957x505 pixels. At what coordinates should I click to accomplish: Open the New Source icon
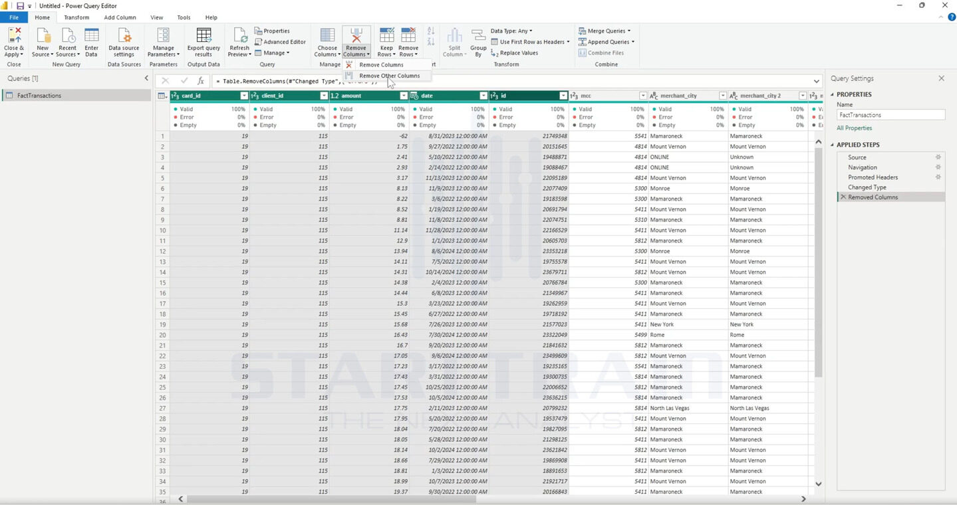(43, 35)
